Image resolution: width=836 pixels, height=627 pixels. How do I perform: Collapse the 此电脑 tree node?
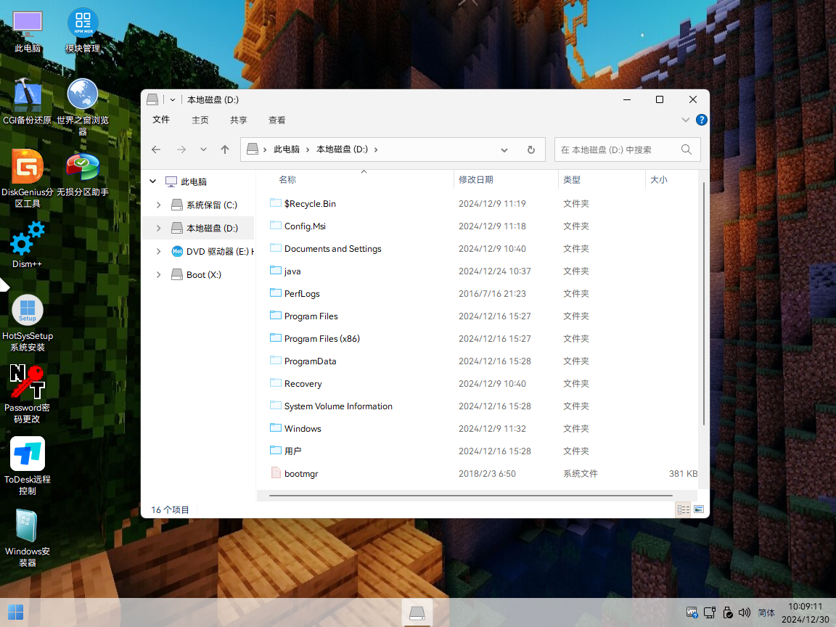point(153,181)
